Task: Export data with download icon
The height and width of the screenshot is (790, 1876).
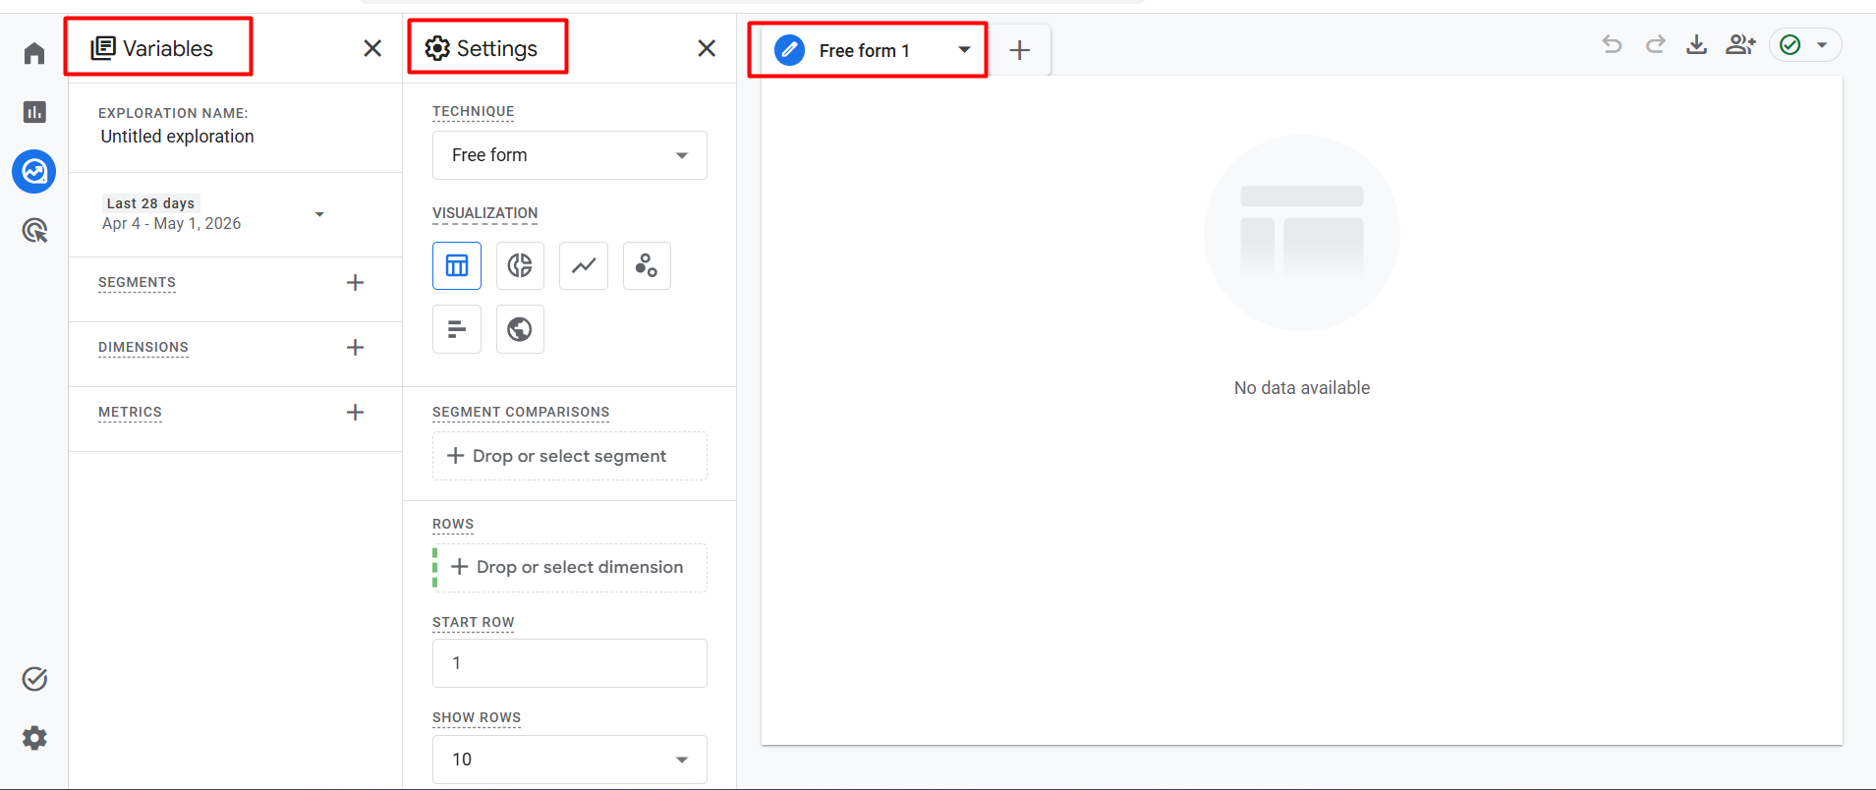Action: click(x=1697, y=44)
